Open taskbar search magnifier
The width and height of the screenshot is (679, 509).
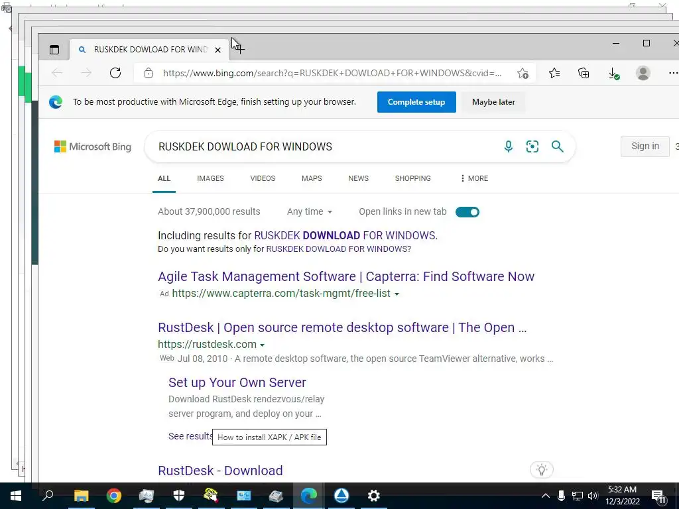48,496
